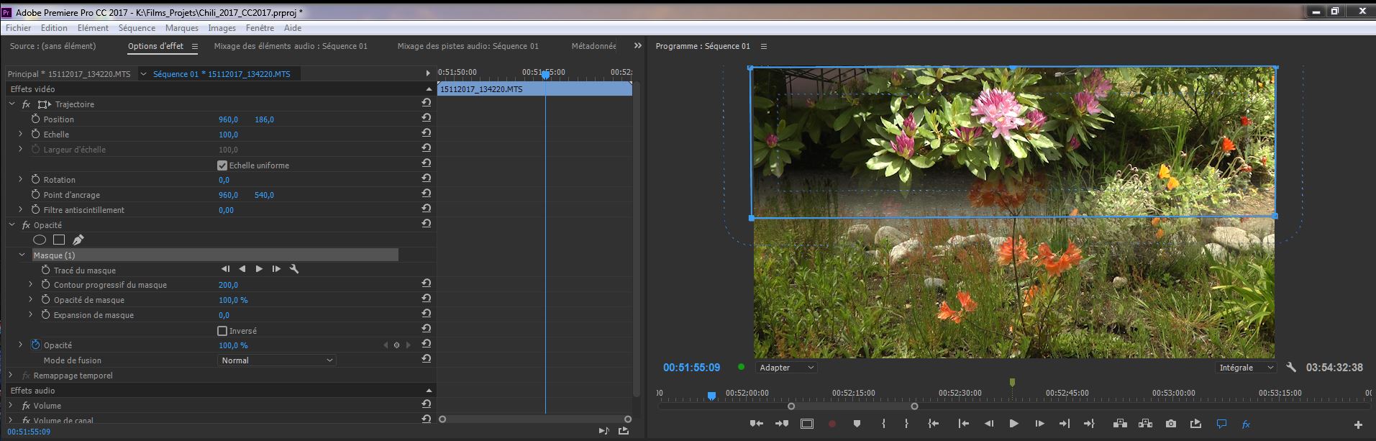Select the pen mask tool under Opacité
1376x441 pixels.
78,240
